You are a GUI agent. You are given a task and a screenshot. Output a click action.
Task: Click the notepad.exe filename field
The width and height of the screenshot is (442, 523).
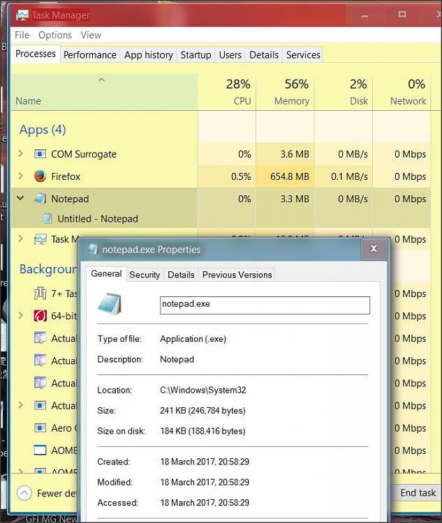(x=265, y=305)
